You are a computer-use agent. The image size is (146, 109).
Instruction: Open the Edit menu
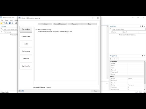pos(6,20)
